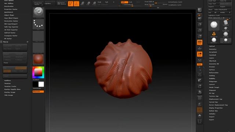Image resolution: width=235 pixels, height=132 pixels.
Task: Select the Cylinder3D tool thumbnail
Action: (x=225, y=23)
